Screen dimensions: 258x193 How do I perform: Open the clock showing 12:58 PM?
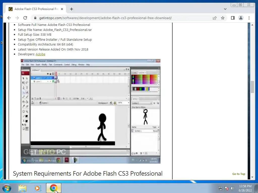[x=245, y=188]
